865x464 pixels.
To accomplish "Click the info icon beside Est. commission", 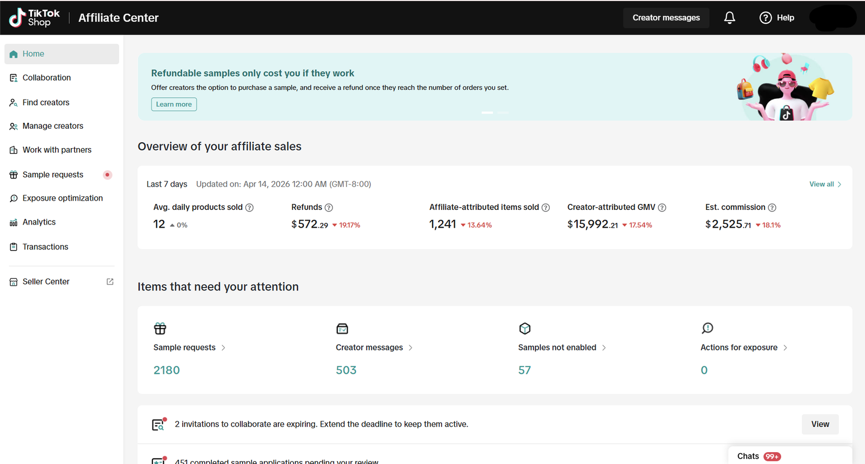I will [772, 208].
